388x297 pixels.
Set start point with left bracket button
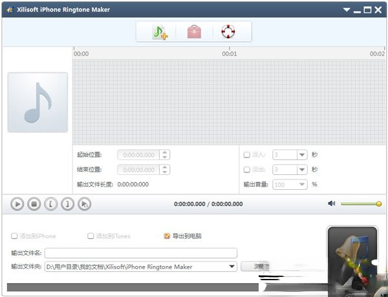pyautogui.click(x=50, y=204)
